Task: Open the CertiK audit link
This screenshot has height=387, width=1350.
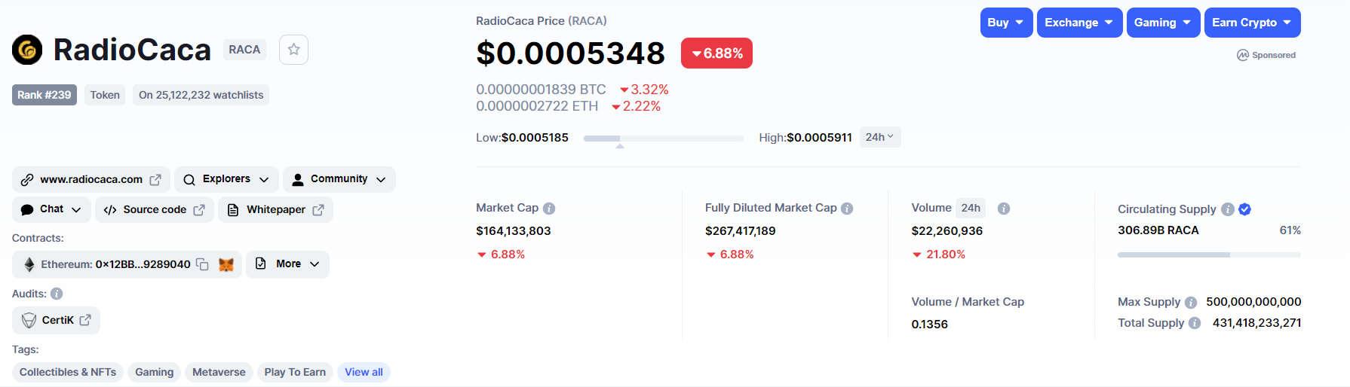Action: pos(57,320)
